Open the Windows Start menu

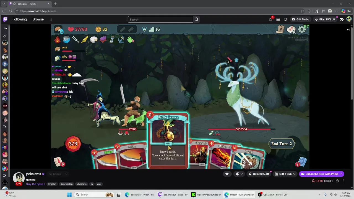(69, 195)
